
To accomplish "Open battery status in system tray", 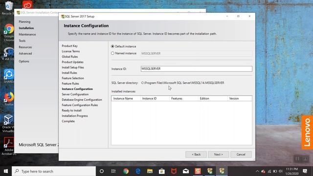I will (275, 171).
